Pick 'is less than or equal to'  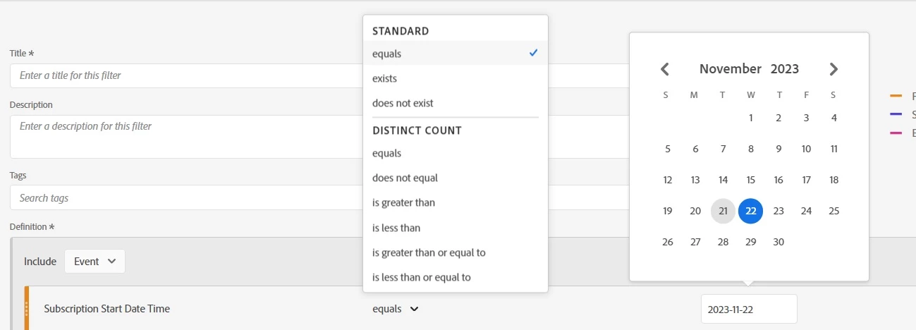[422, 277]
